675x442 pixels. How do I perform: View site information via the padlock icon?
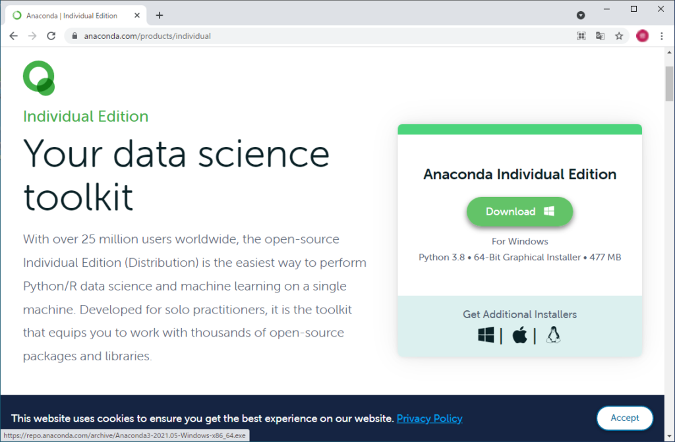click(74, 36)
